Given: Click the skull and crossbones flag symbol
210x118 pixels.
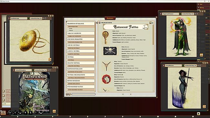Looking at the screenshot, I should (110, 51).
